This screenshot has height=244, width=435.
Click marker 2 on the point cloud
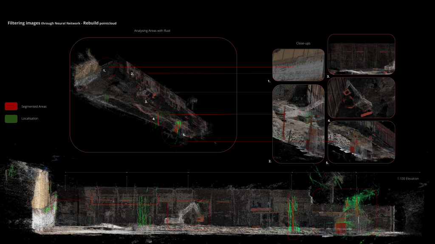[x=132, y=73]
